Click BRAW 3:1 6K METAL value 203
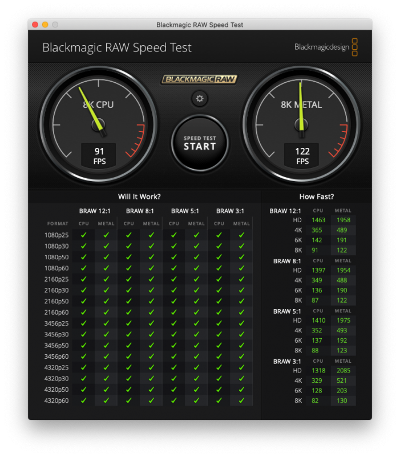Screen dimensions: 400x457 tap(342, 391)
